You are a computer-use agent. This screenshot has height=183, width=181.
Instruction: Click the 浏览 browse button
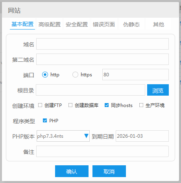pos(158,90)
